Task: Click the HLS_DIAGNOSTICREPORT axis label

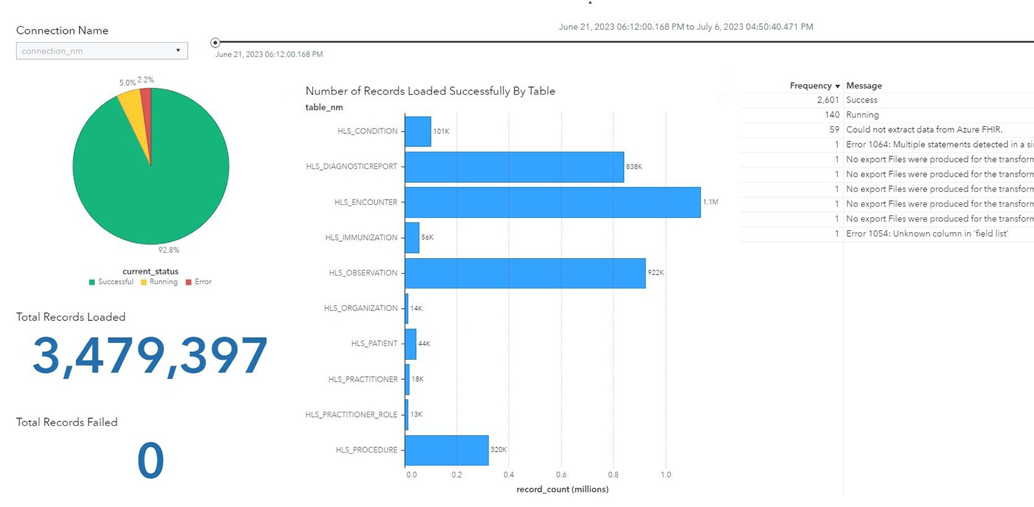Action: pyautogui.click(x=352, y=167)
